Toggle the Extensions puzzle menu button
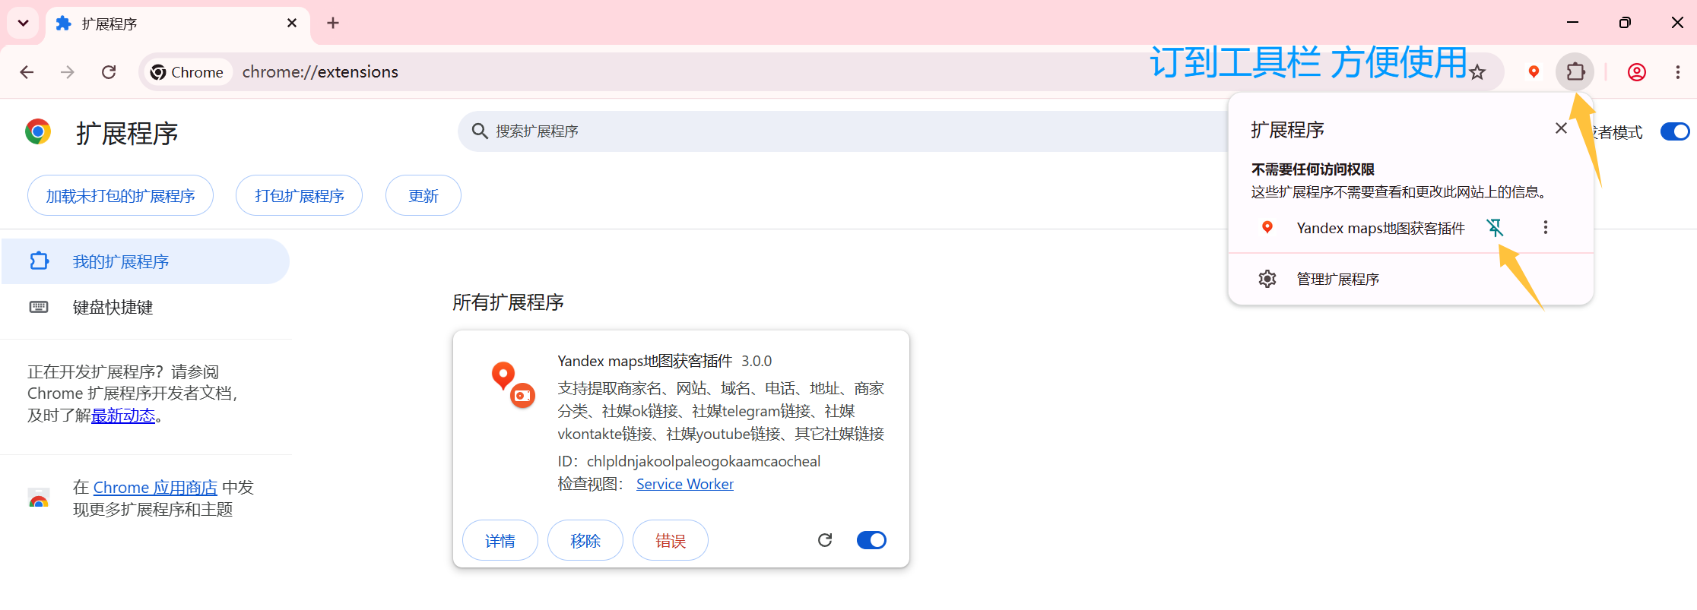1697x610 pixels. tap(1575, 71)
